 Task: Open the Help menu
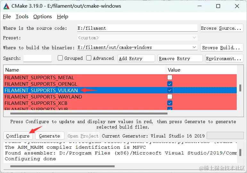click(x=62, y=17)
